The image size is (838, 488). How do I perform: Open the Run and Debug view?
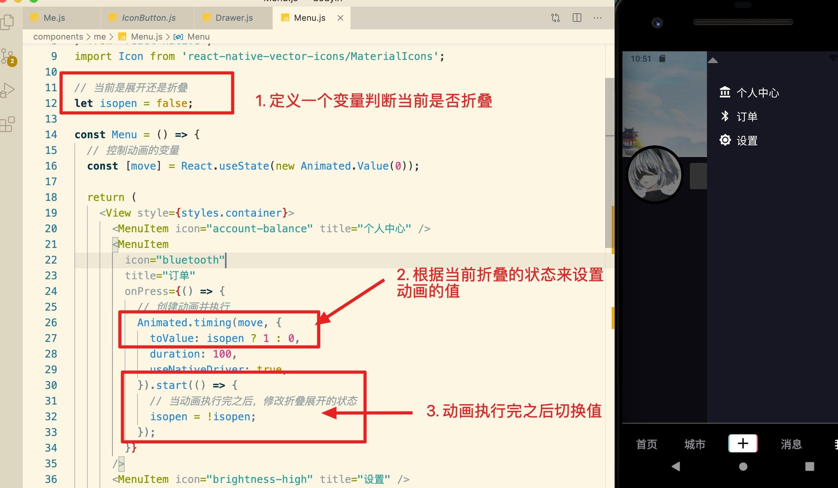coord(7,90)
